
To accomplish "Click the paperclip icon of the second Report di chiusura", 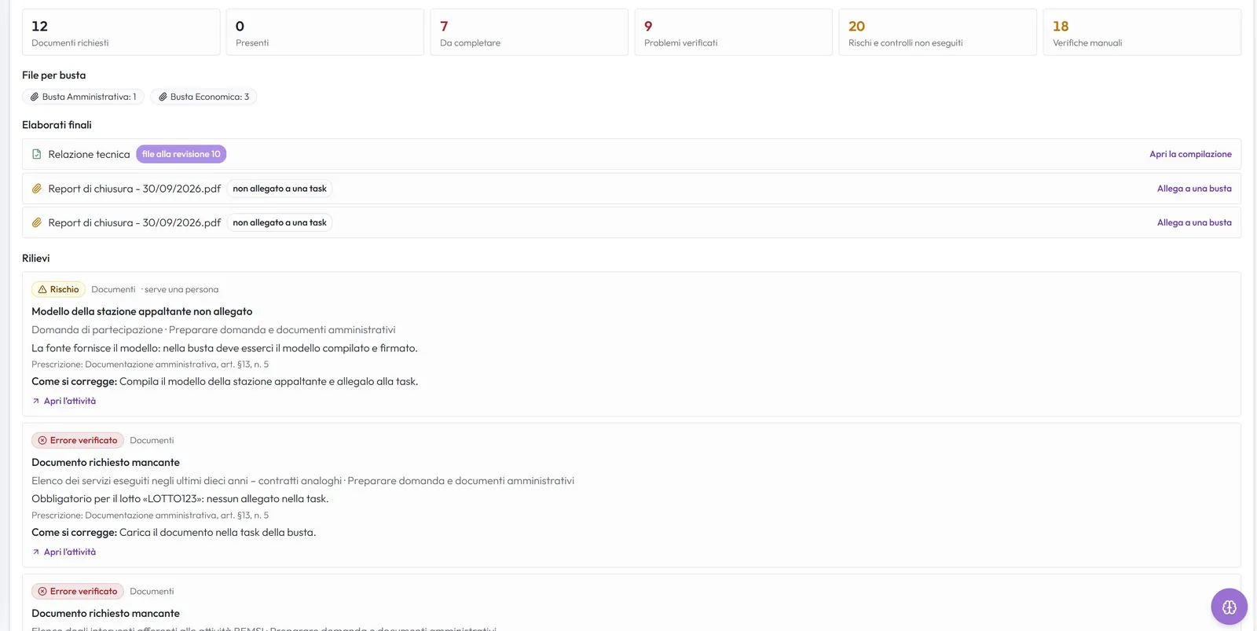I will tap(37, 222).
